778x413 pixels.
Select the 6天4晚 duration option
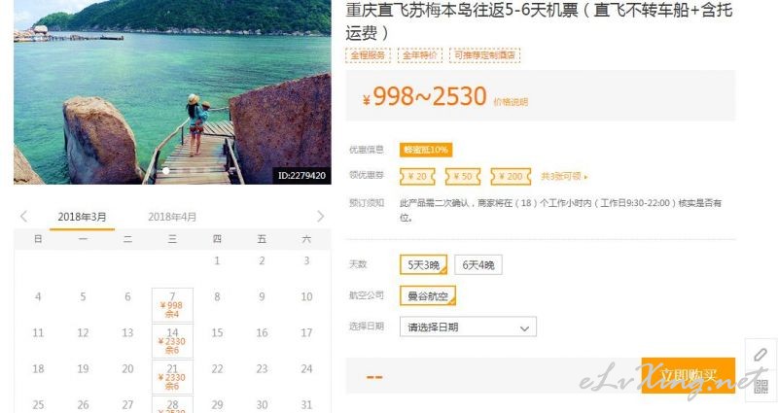click(x=478, y=264)
